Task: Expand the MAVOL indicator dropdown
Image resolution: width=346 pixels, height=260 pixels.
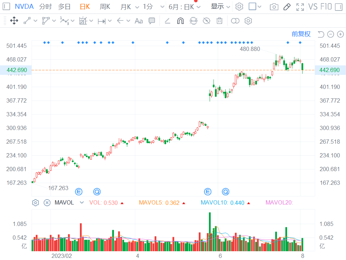Action: [82, 203]
